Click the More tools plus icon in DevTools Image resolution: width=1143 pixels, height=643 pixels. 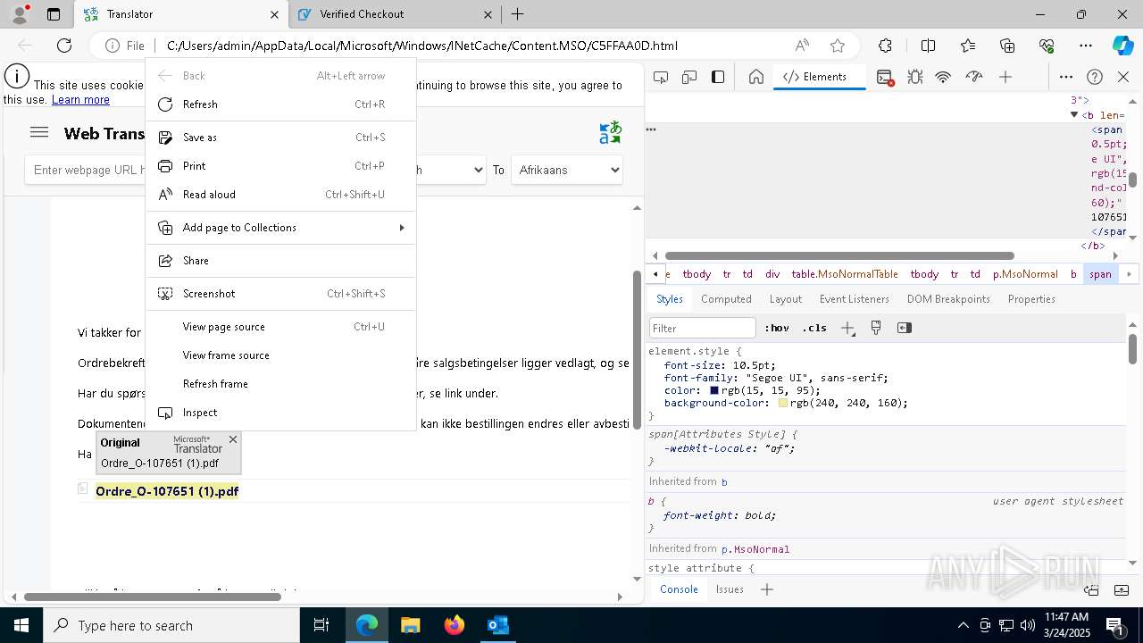pyautogui.click(x=1005, y=77)
